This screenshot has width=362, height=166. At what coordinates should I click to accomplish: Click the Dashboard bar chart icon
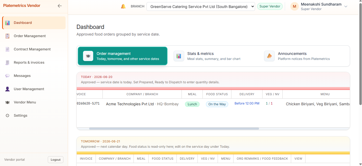pyautogui.click(x=7, y=23)
